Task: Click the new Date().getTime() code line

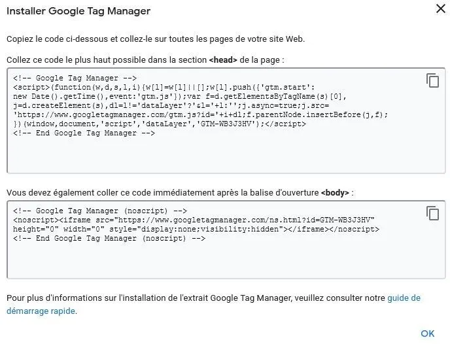Action: [180, 96]
